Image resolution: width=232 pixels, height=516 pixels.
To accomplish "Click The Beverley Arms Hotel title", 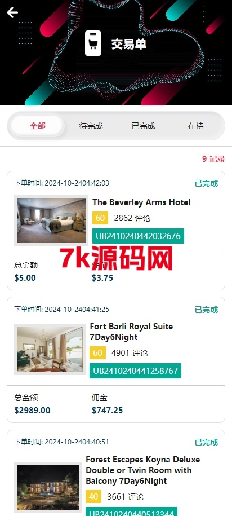I will pos(141,202).
